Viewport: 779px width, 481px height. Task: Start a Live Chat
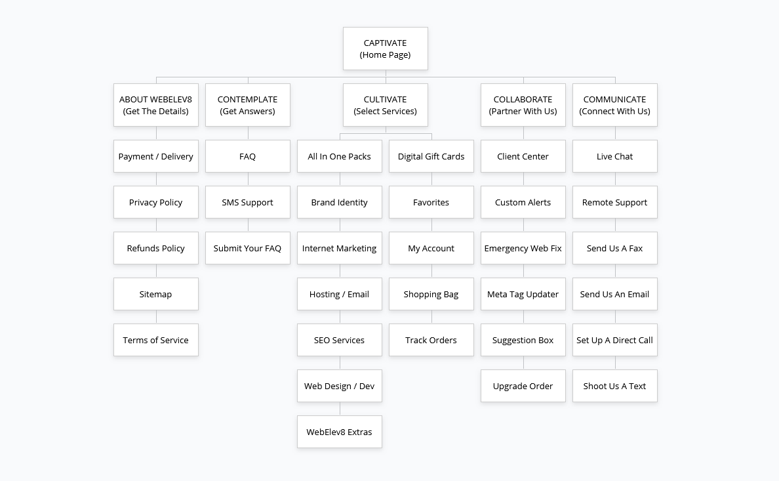coord(614,156)
